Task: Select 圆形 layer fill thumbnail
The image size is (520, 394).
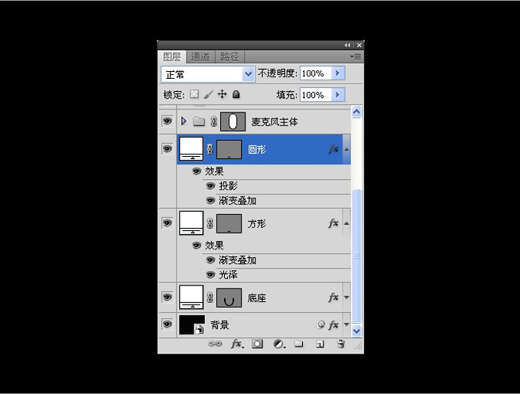Action: 191,149
